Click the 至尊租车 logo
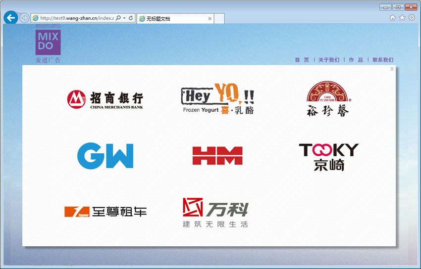Viewport: 421px width, 269px height. click(x=105, y=212)
